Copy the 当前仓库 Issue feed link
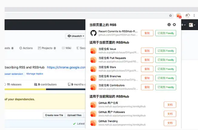198x130 pixels. click(x=147, y=51)
